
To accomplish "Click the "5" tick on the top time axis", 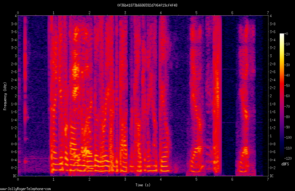I will click(x=197, y=13).
